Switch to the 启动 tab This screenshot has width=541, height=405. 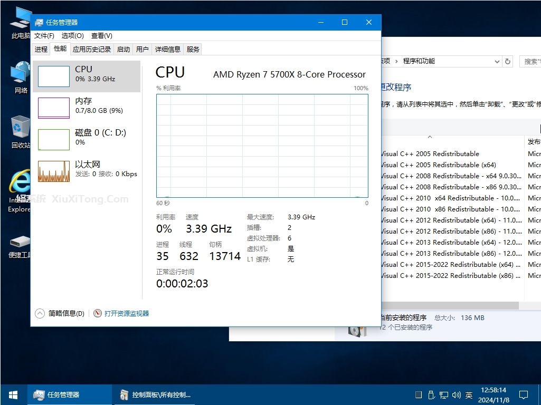coord(123,49)
